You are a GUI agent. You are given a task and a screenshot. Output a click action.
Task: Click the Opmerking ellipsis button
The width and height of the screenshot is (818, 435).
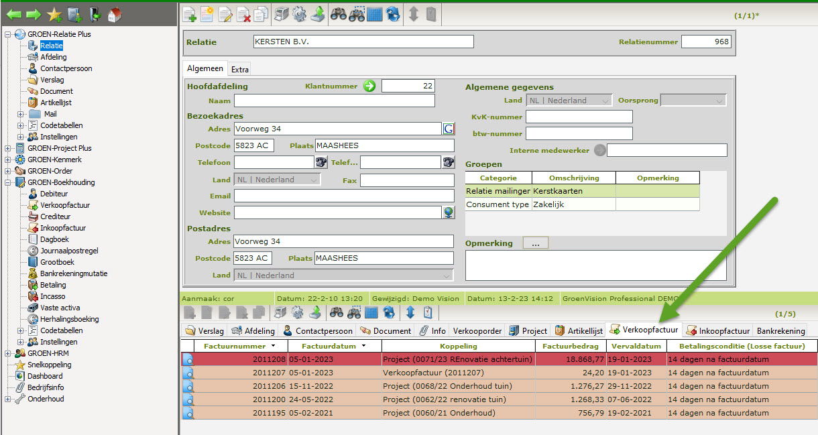point(535,243)
